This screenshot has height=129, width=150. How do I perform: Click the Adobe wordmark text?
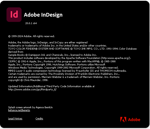tap(134, 120)
